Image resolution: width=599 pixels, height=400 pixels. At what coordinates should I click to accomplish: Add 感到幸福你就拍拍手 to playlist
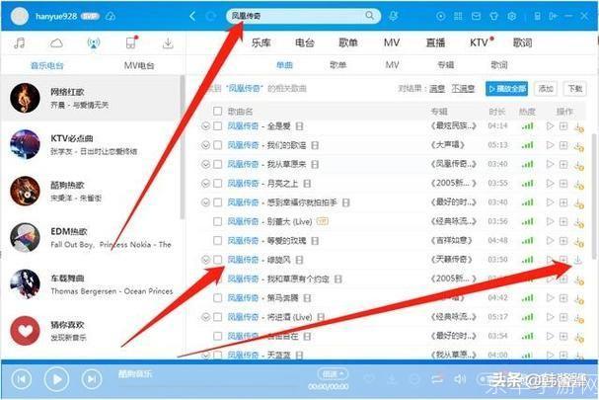(563, 202)
